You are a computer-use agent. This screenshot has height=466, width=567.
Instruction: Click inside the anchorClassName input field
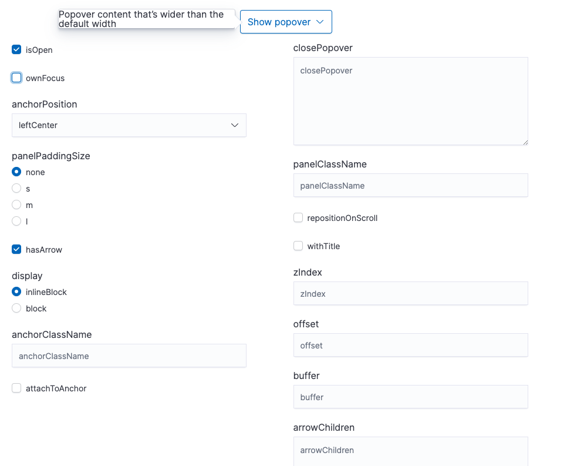(x=129, y=356)
